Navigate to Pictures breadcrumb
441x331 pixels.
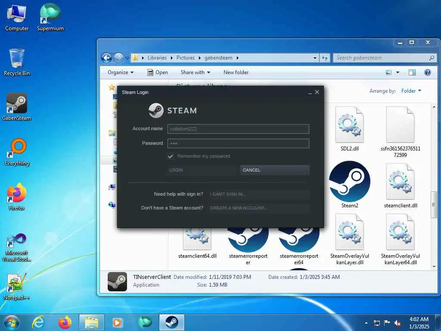185,58
